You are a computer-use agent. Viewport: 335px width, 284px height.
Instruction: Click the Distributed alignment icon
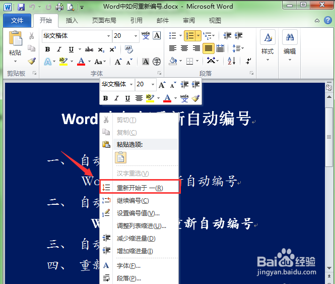220,48
